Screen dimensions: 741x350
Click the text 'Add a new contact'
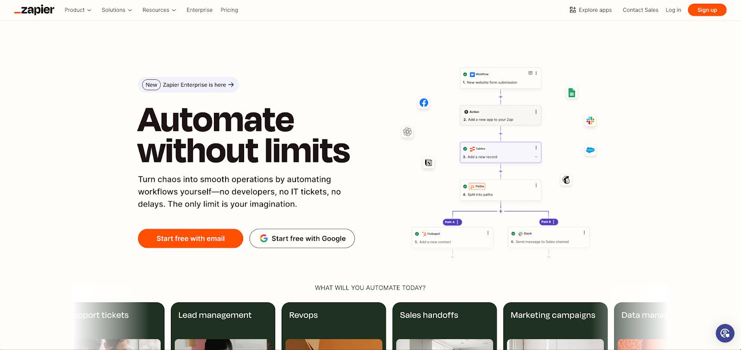coord(435,242)
